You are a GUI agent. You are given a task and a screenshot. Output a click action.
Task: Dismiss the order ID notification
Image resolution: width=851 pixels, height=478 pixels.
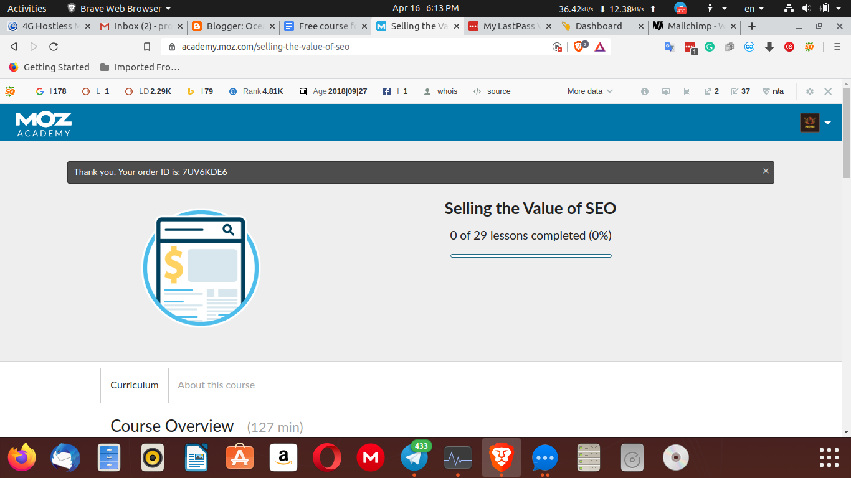[766, 171]
